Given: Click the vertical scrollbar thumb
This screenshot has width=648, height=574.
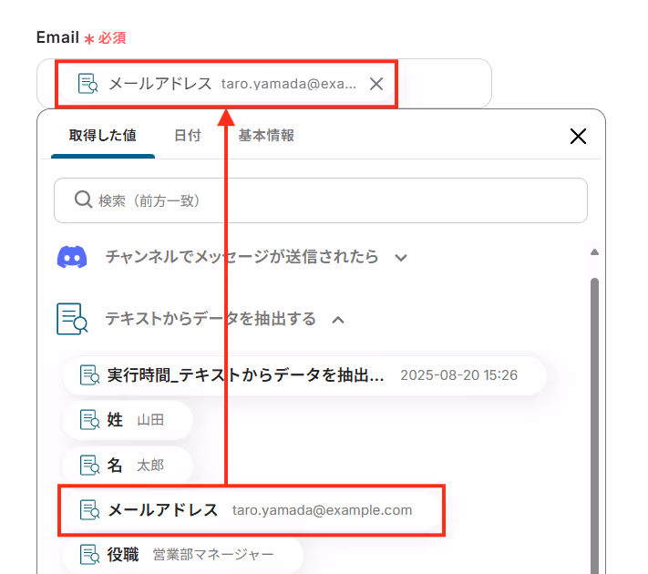Looking at the screenshot, I should pyautogui.click(x=594, y=425).
